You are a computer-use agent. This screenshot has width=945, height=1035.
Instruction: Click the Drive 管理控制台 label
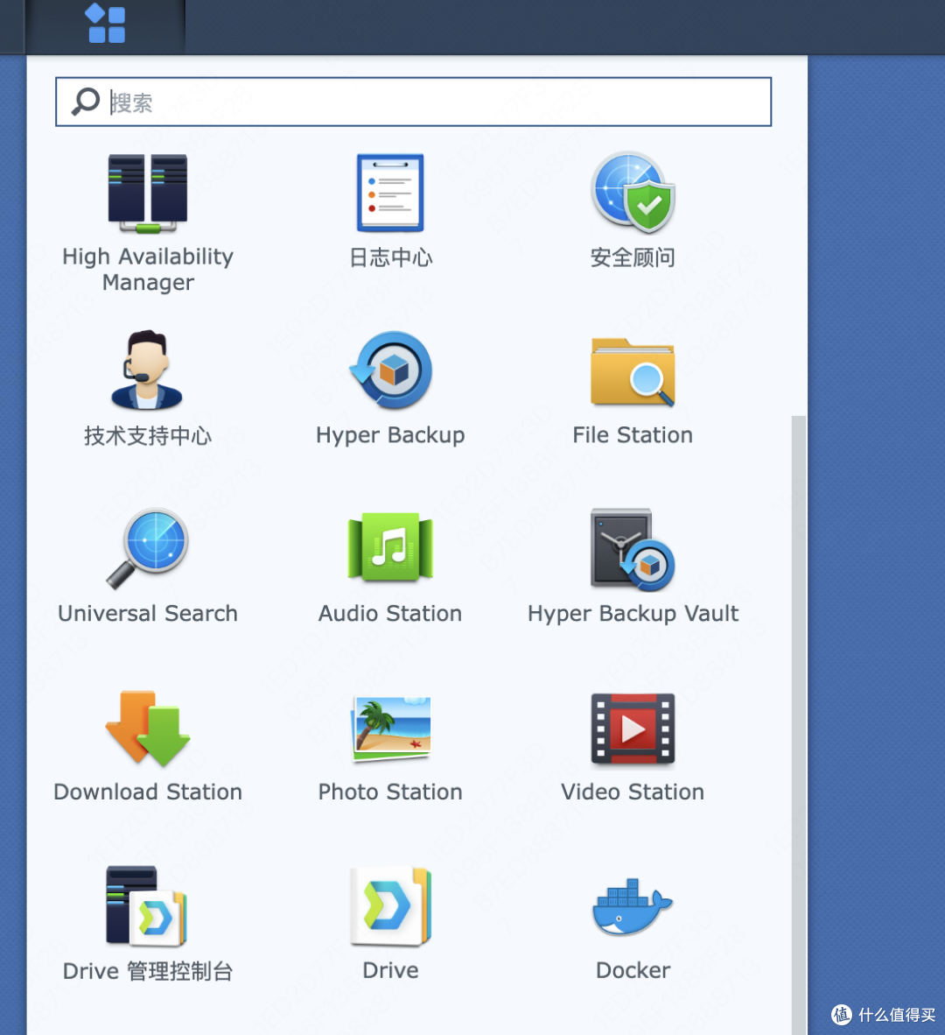148,971
